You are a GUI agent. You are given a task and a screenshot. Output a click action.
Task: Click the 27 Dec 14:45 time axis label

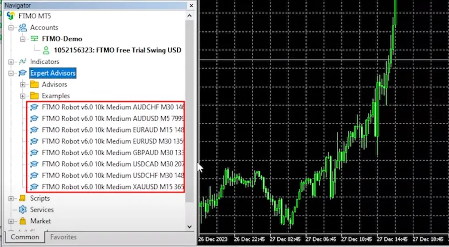pos(392,239)
